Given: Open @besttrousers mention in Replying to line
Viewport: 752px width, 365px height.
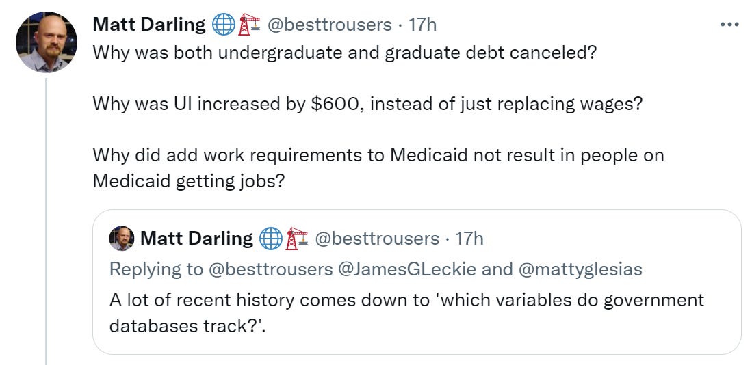Looking at the screenshot, I should (x=270, y=270).
